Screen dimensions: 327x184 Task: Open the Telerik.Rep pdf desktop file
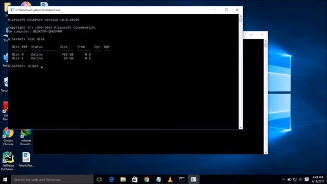click(26, 159)
